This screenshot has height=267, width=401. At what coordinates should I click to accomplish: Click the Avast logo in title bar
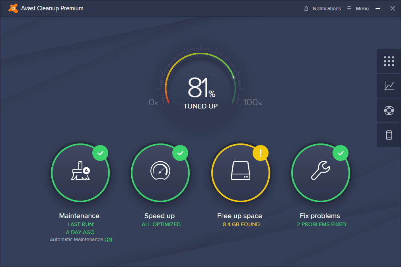click(13, 8)
